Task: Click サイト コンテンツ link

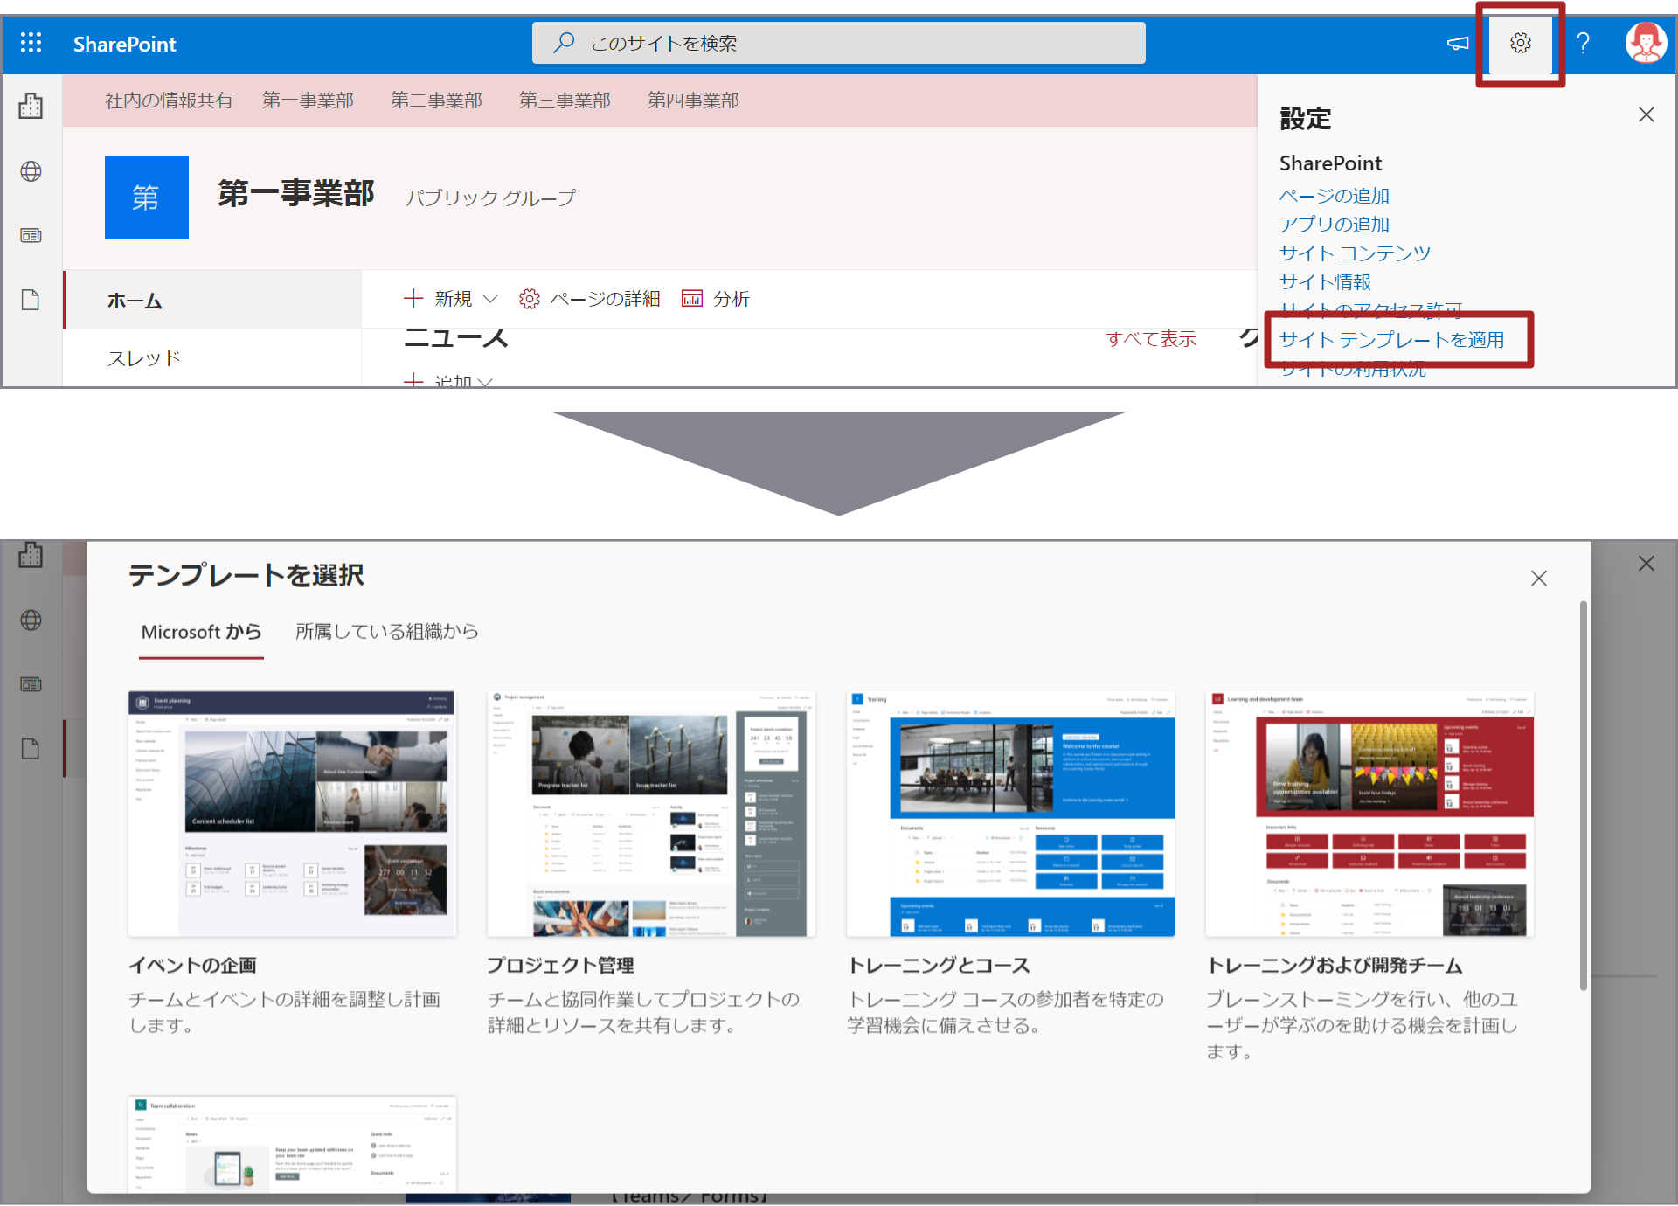Action: 1355,253
